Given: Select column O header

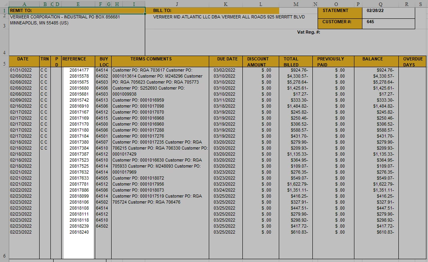Looking at the screenshot, I should click(336, 4).
